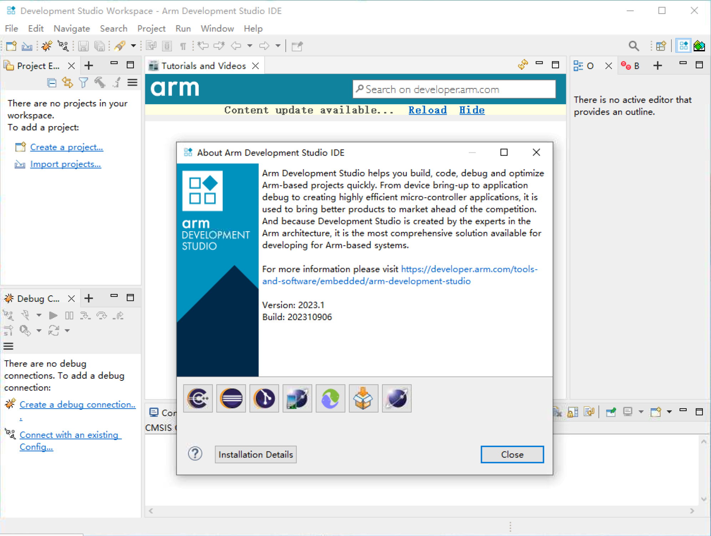Click the Hide link in update banner
This screenshot has height=536, width=711.
[472, 110]
